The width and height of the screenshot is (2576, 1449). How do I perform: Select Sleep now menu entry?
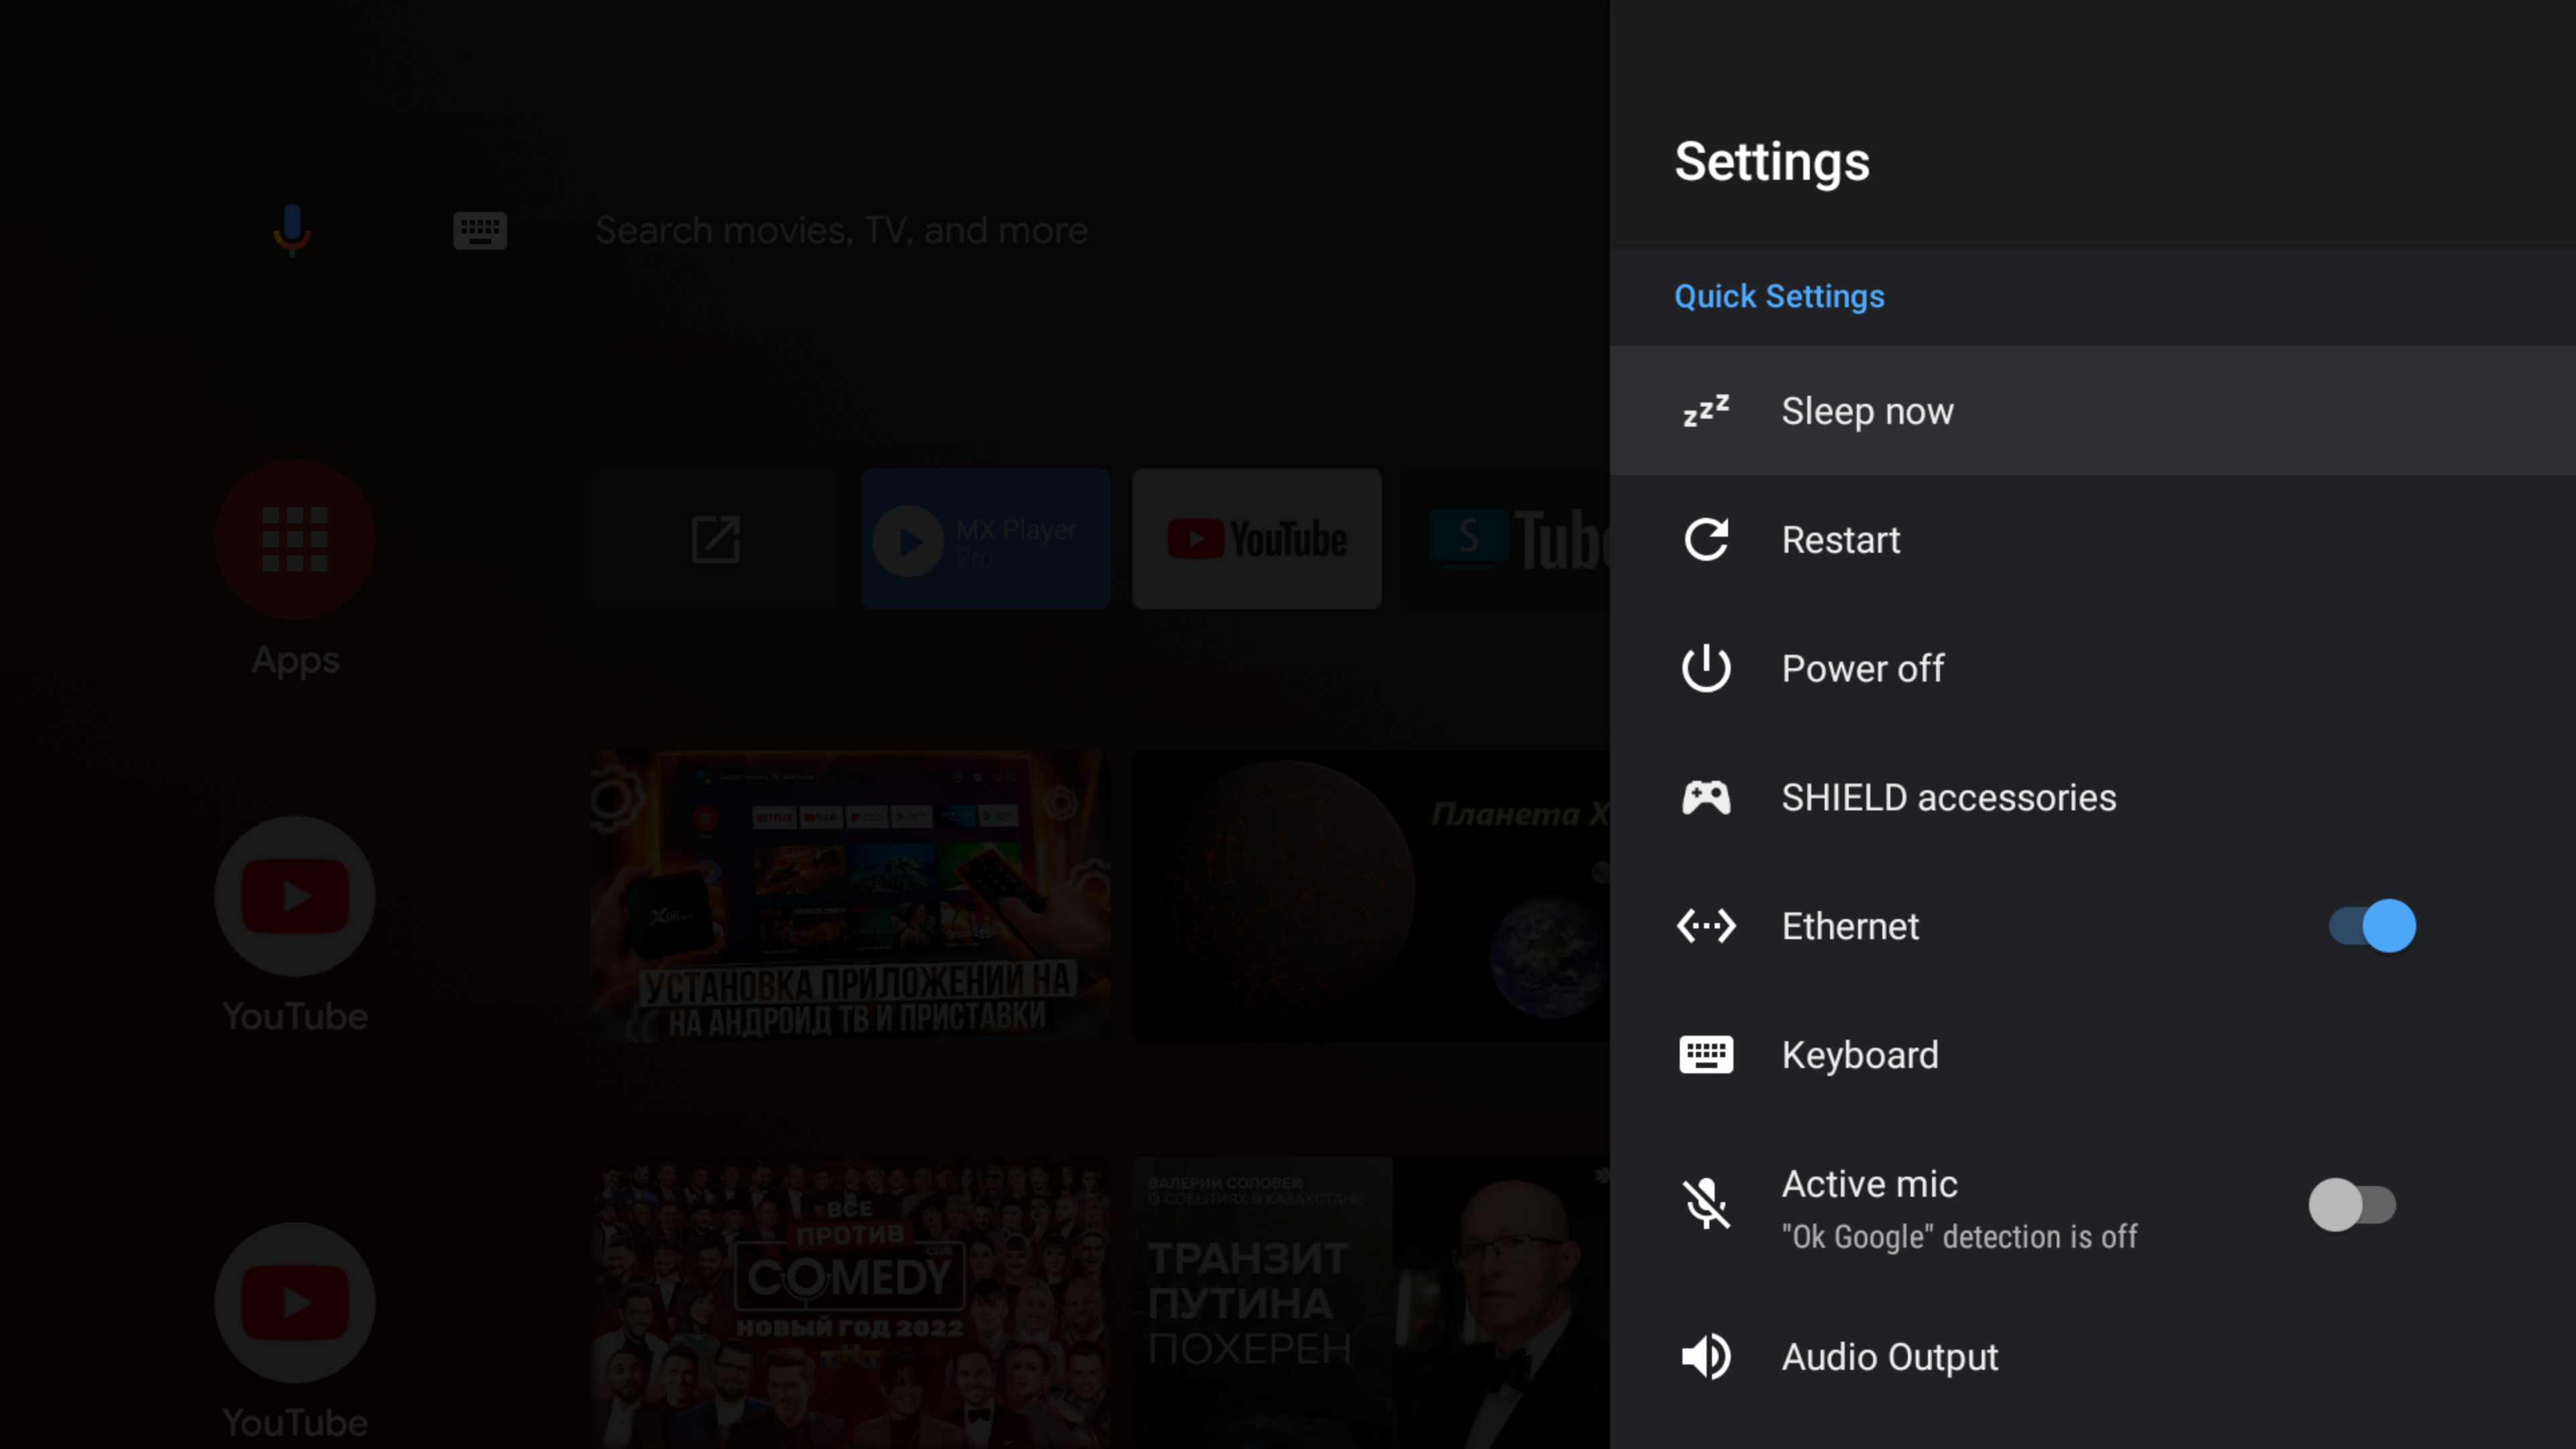[2093, 411]
